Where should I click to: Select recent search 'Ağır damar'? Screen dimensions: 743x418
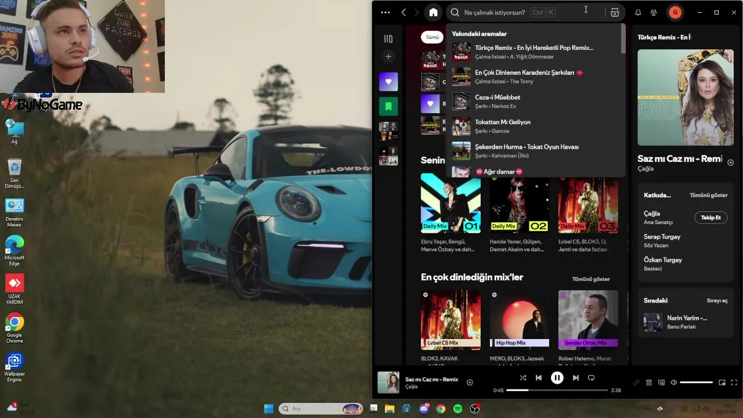pyautogui.click(x=535, y=171)
